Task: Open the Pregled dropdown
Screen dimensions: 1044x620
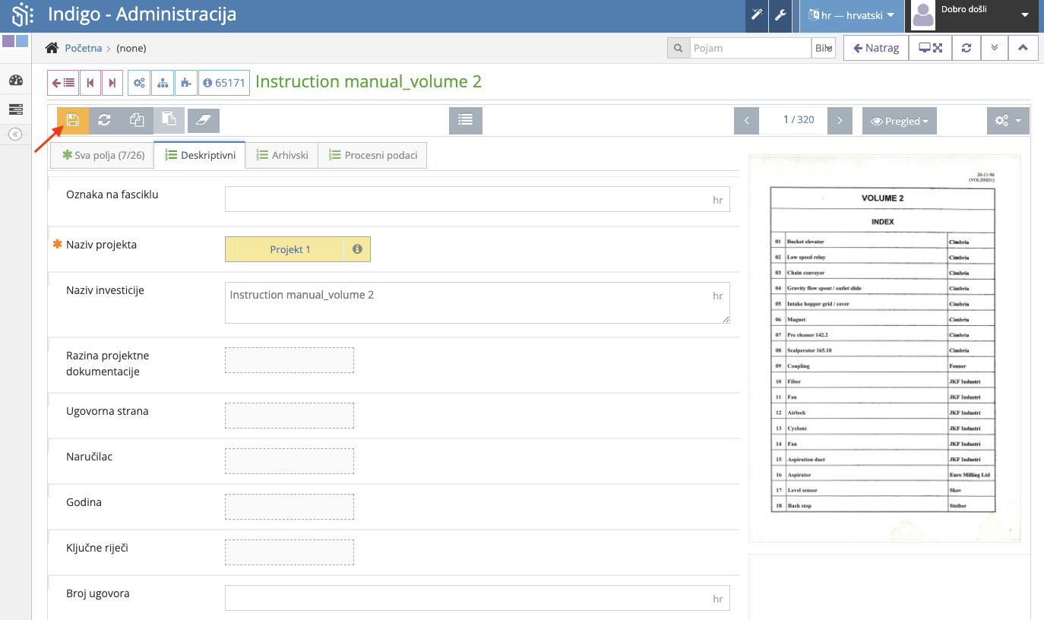Action: [x=900, y=121]
